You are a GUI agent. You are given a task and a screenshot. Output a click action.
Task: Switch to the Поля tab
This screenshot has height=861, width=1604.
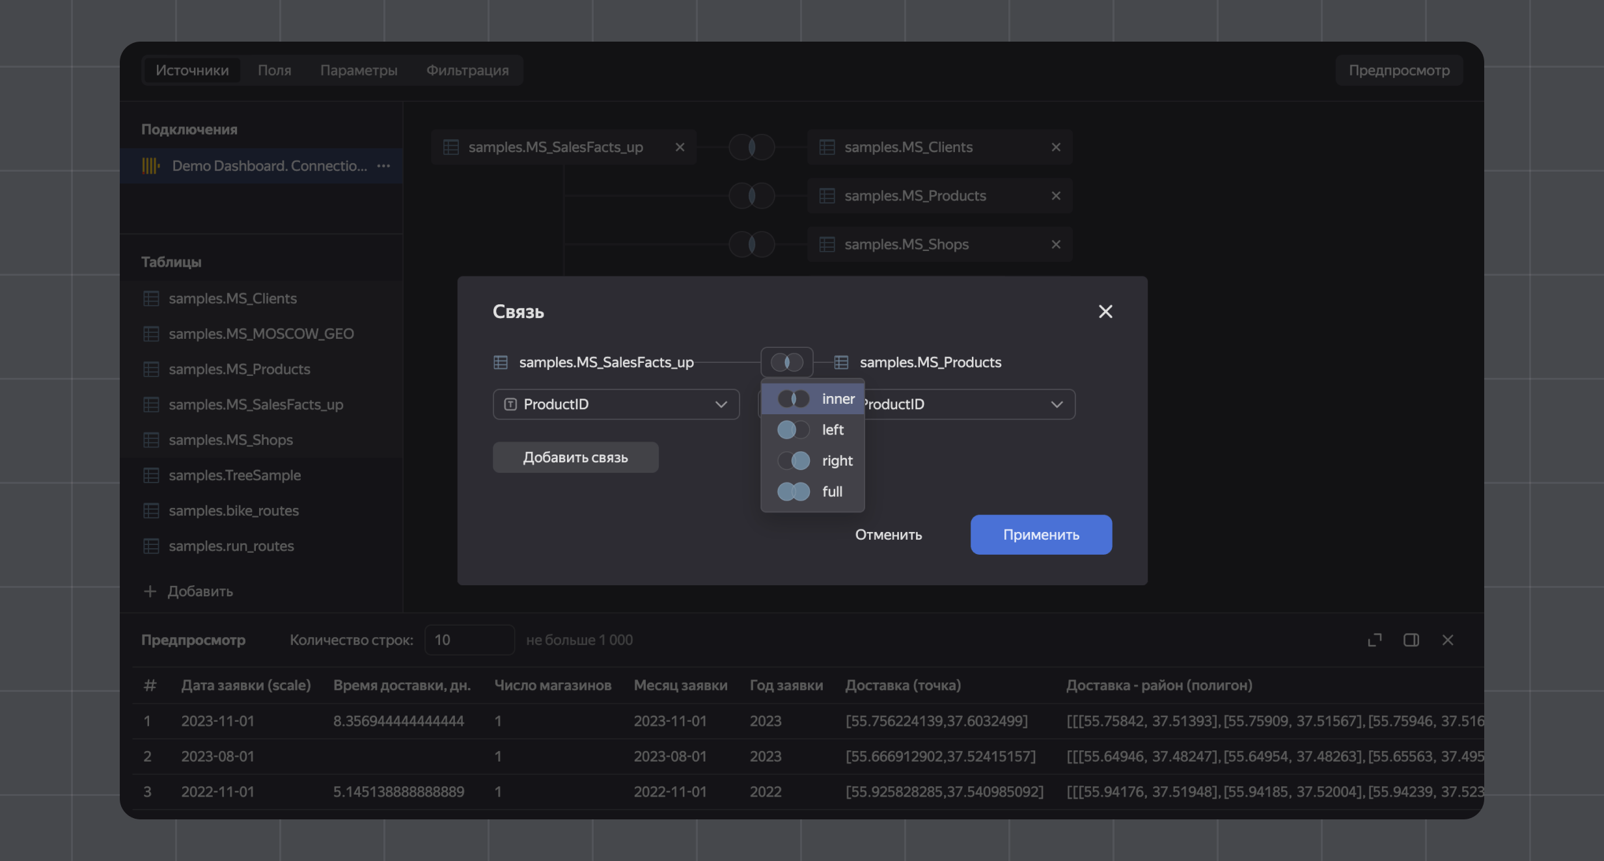coord(274,70)
